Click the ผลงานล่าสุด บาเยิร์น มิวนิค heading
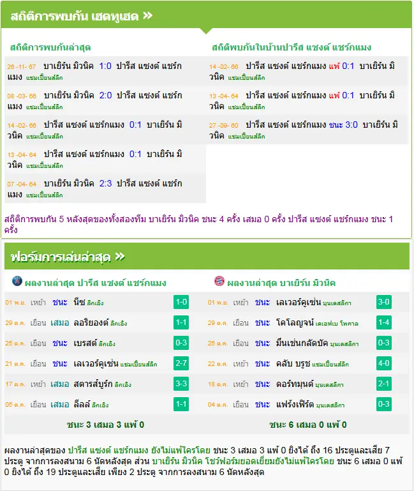 (281, 283)
